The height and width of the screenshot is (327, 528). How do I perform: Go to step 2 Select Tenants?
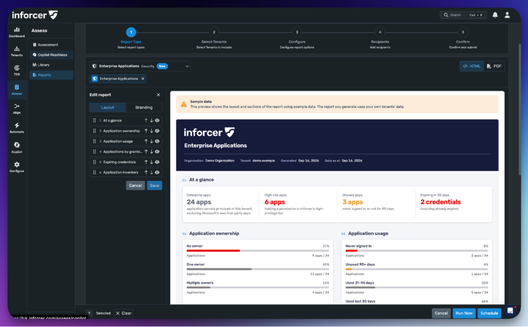coord(214,32)
